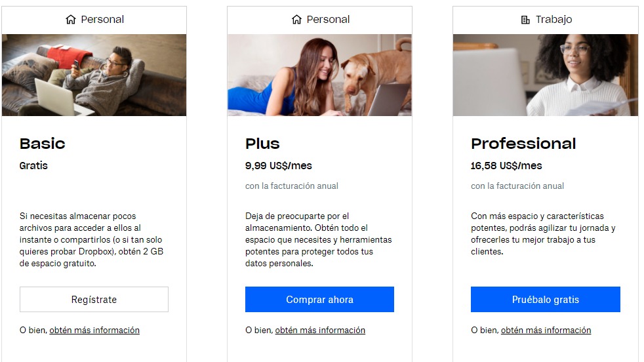Image resolution: width=644 pixels, height=362 pixels.
Task: Click the Pruébalo gratis button
Action: pos(546,300)
